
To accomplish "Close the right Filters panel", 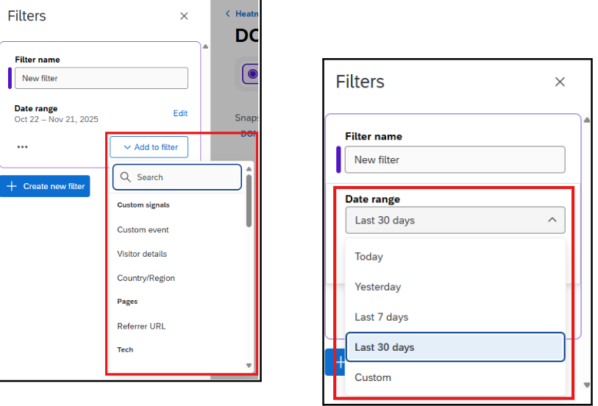I will pyautogui.click(x=560, y=82).
